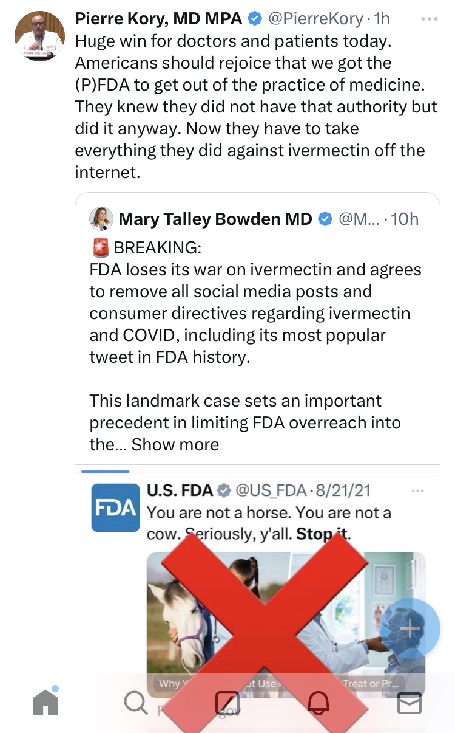Open Pierre Kory's profile picture
Viewport: 455px width, 733px height.
39,36
